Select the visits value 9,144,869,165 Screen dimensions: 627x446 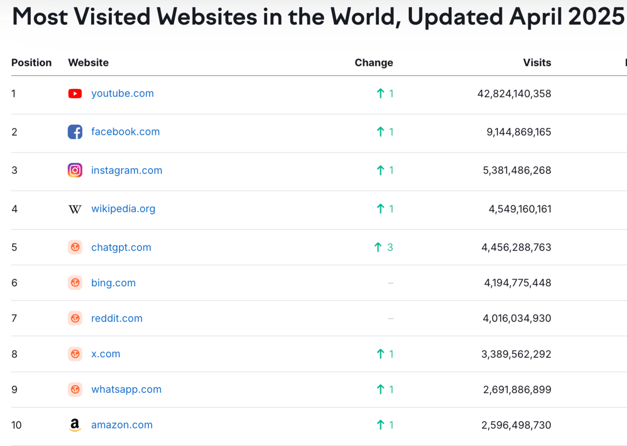coord(519,132)
